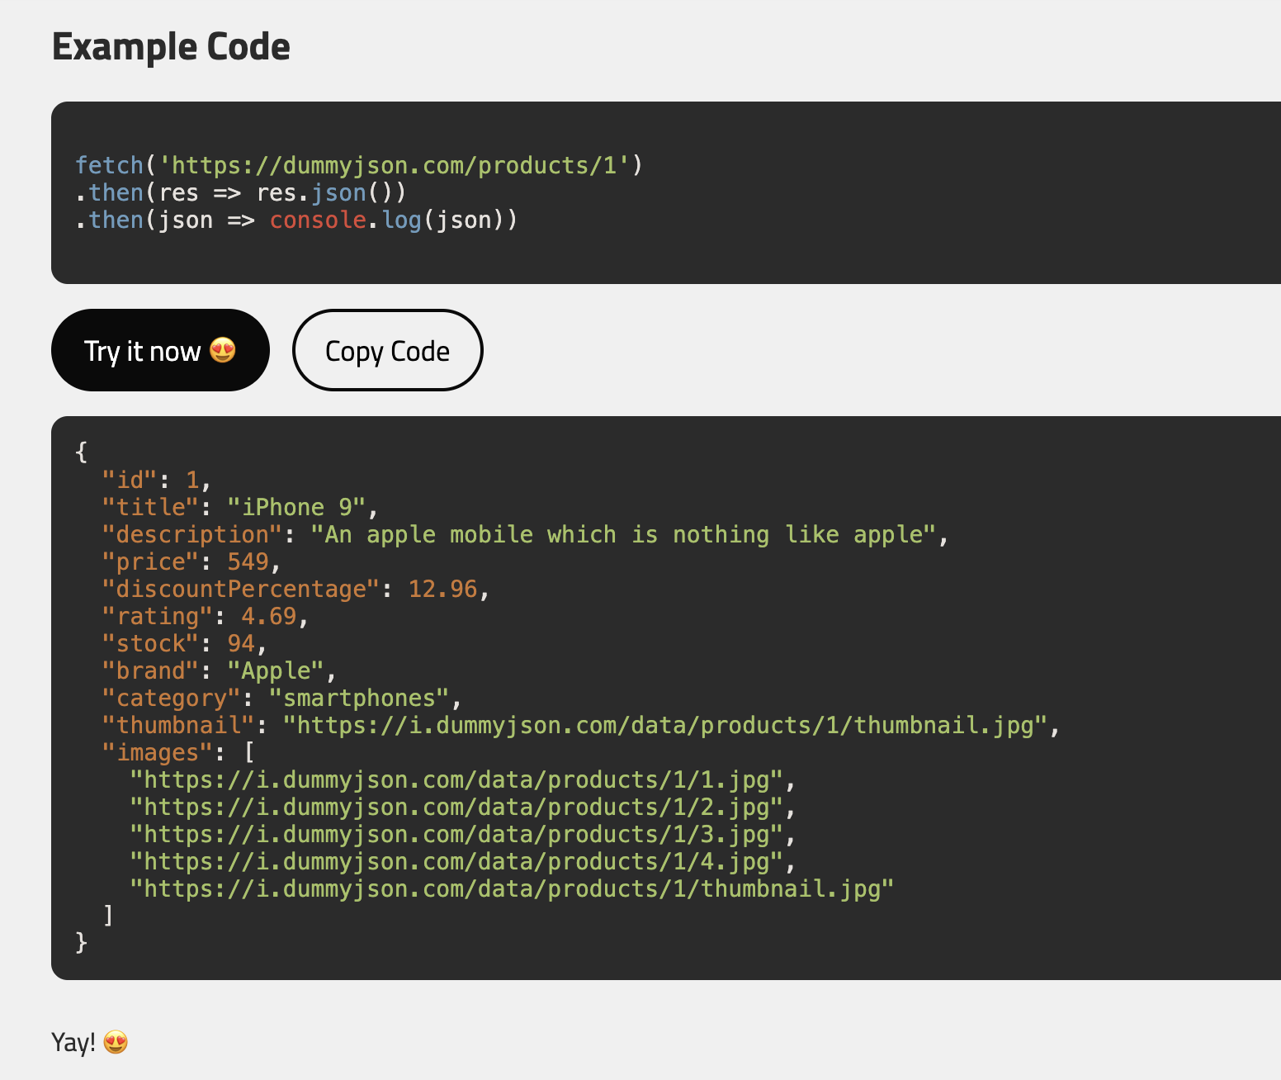Click the Example Code heading
Image resolution: width=1281 pixels, height=1080 pixels.
171,47
